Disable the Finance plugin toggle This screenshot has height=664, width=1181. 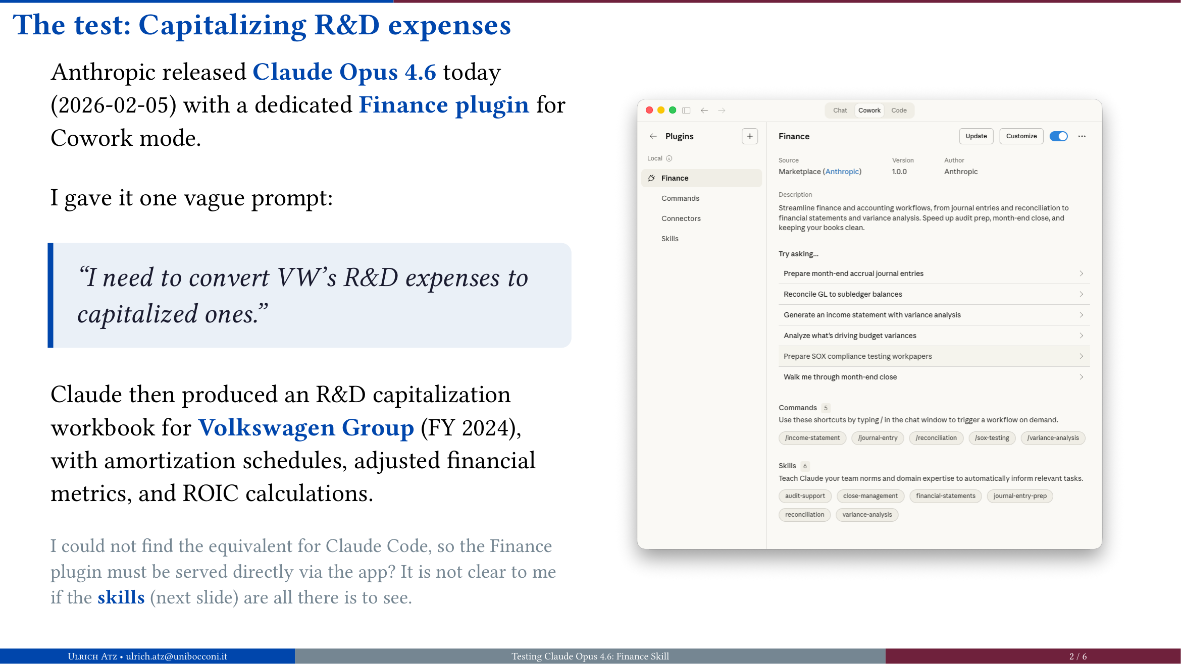click(x=1058, y=136)
